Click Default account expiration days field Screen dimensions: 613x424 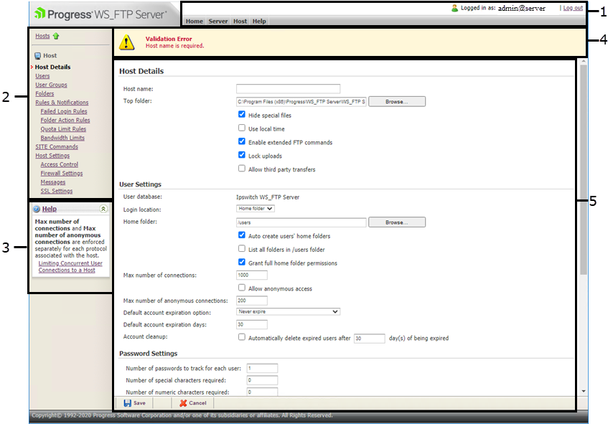click(x=252, y=324)
